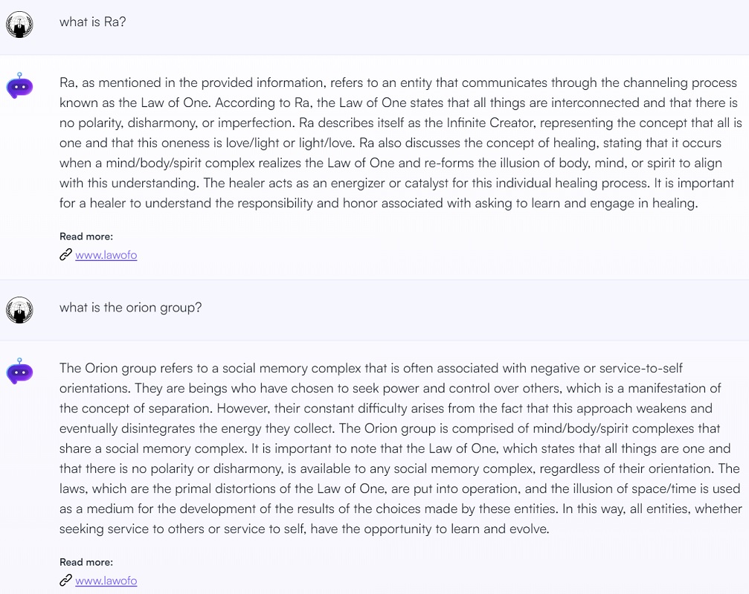This screenshot has height=594, width=749.
Task: Click the line starting "eventually disintegrates" in Orion answer
Action: 389,429
